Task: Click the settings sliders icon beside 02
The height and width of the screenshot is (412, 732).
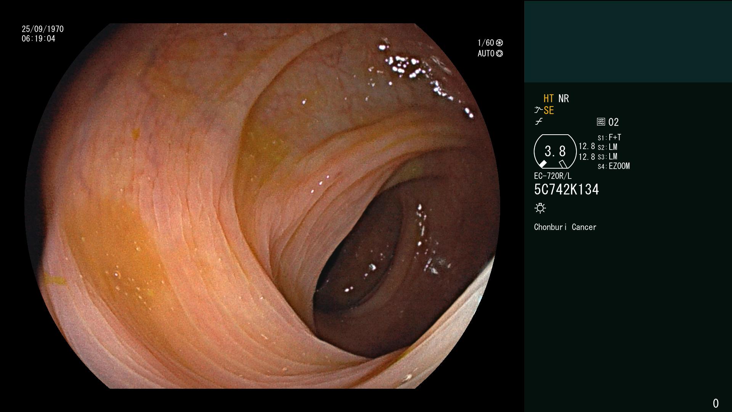Action: 601,122
